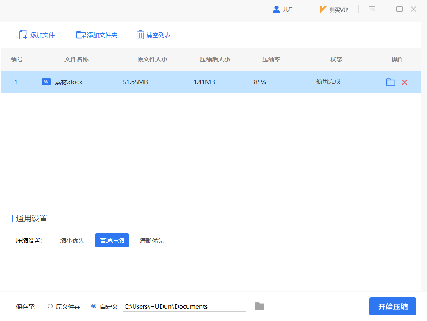
Task: Click the 文件名称 column header
Action: point(77,59)
